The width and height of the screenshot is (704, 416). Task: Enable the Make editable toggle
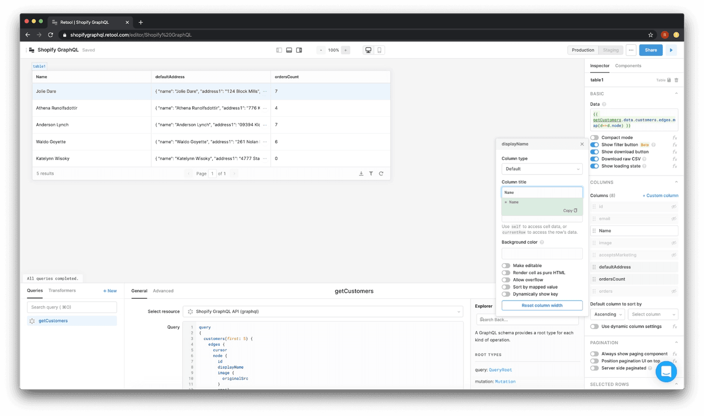click(506, 266)
